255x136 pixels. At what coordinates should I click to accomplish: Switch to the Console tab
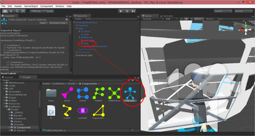pos(7,77)
